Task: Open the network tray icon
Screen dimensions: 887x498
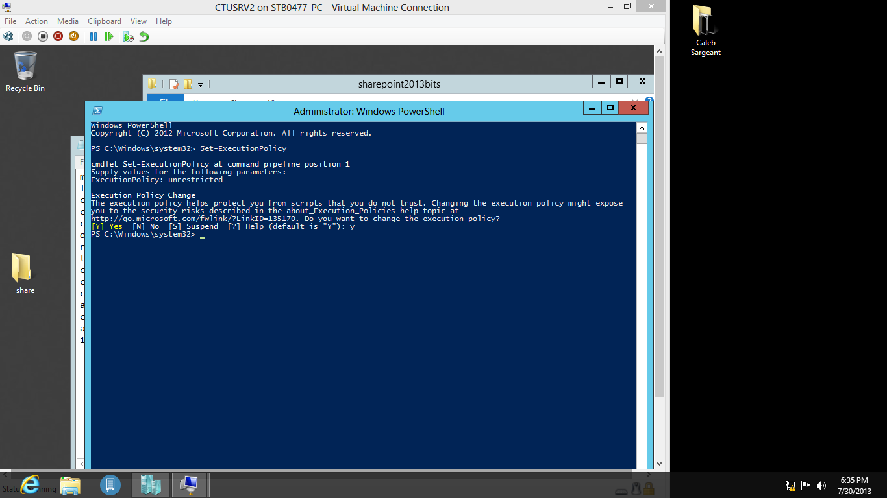Action: 790,485
